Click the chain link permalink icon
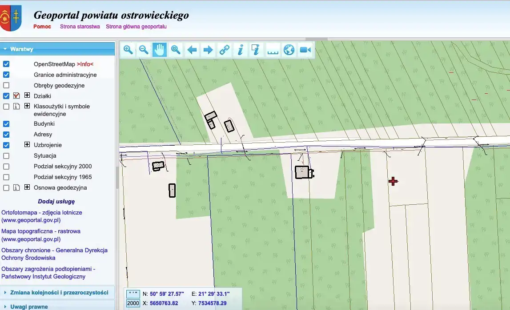 (x=224, y=50)
